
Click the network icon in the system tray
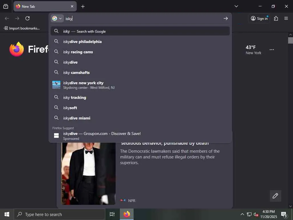pyautogui.click(x=249, y=214)
